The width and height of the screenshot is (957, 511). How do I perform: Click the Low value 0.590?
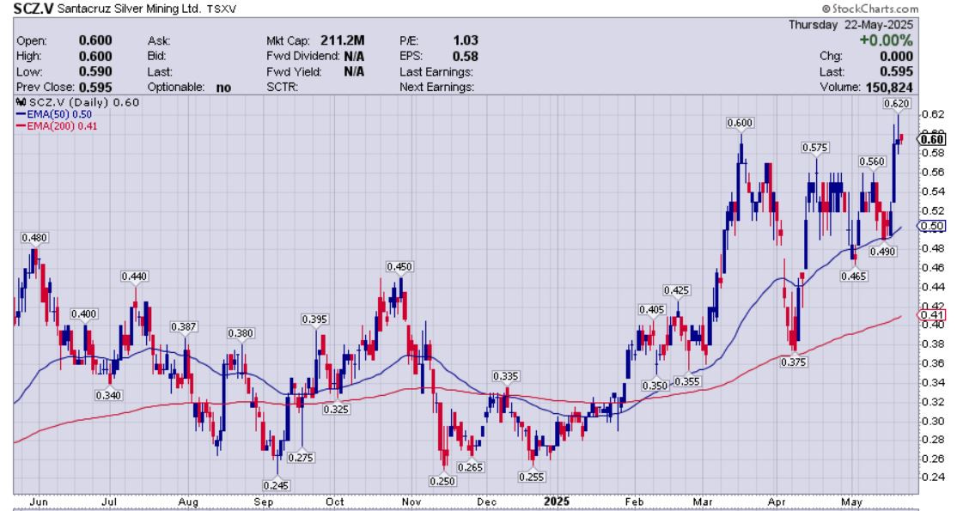95,71
